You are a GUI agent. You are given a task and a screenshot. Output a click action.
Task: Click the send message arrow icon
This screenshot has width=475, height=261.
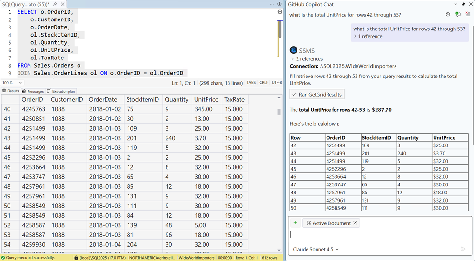point(463,249)
